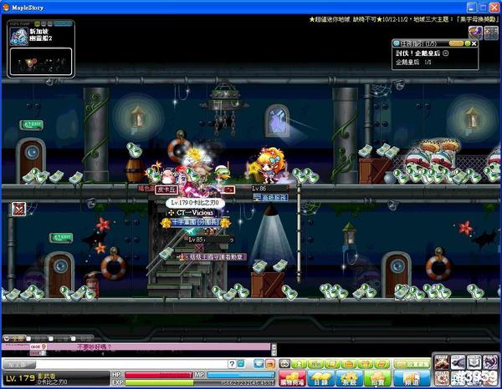Open the 購物商場 cash shop button
This screenshot has height=389, width=502.
(x=292, y=378)
